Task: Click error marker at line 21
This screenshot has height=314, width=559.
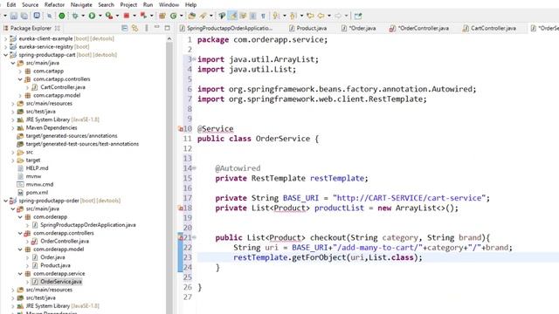Action: (181, 237)
